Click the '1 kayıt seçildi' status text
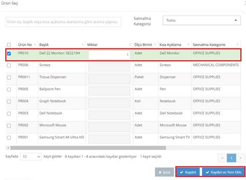 pos(151,156)
